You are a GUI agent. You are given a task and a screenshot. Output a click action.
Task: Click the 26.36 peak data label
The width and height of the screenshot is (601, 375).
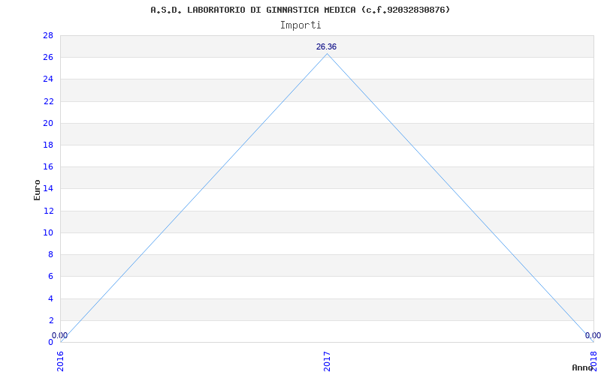coord(326,46)
